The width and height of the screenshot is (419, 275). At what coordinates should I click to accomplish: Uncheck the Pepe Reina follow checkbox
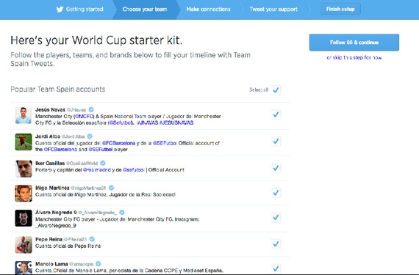pos(276,243)
